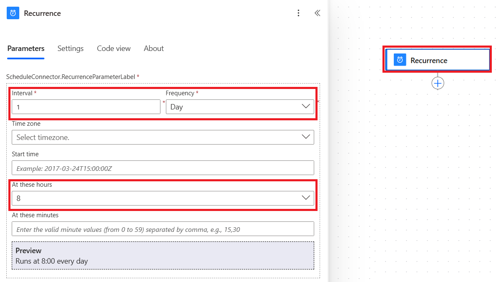Open the Frequency selector showing Day
The width and height of the screenshot is (496, 282).
coord(239,107)
